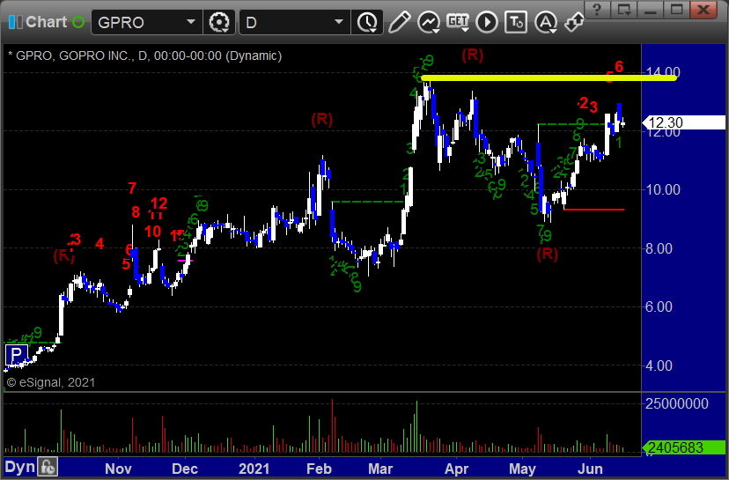Click the yellow horizontal resistance line
This screenshot has height=480, width=729.
[549, 78]
